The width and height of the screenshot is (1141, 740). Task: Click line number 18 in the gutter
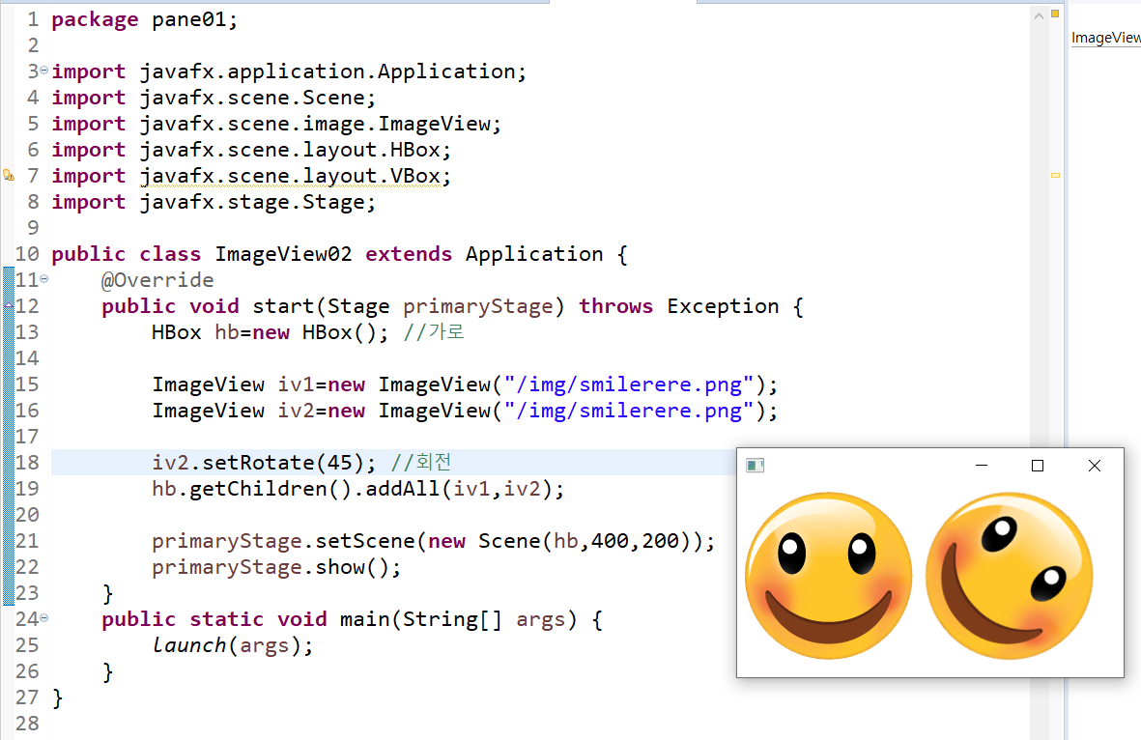click(x=28, y=463)
